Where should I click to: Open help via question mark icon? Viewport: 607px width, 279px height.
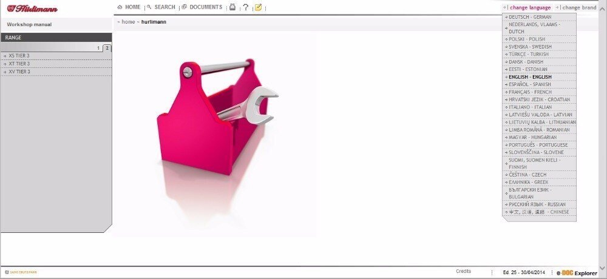(x=245, y=7)
